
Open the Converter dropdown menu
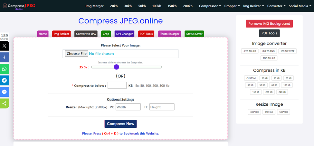pyautogui.click(x=276, y=6)
